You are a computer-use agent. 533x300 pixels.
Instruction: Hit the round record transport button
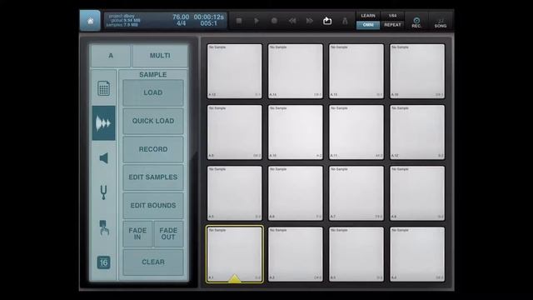coord(274,21)
